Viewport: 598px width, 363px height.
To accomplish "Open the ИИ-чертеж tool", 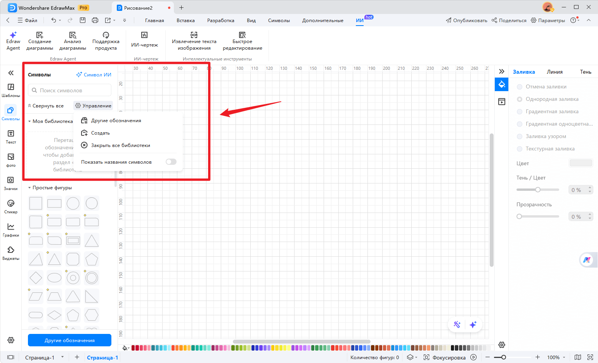I will (144, 40).
